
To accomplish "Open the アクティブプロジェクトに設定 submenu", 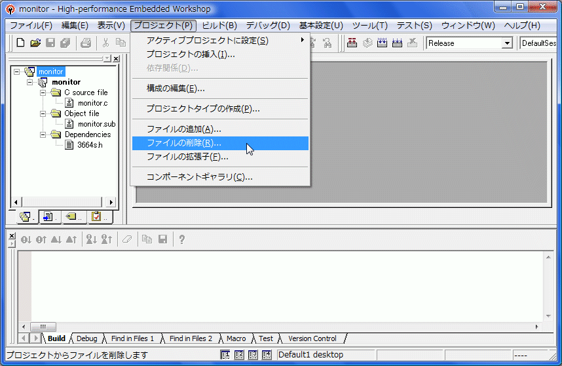I will (220, 41).
